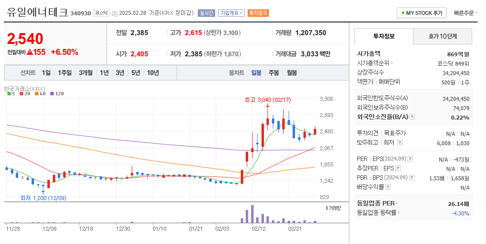Image resolution: width=486 pixels, height=244 pixels.
Task: Click the 최저 1,030 (12/09) chart marker
Action: [43, 198]
